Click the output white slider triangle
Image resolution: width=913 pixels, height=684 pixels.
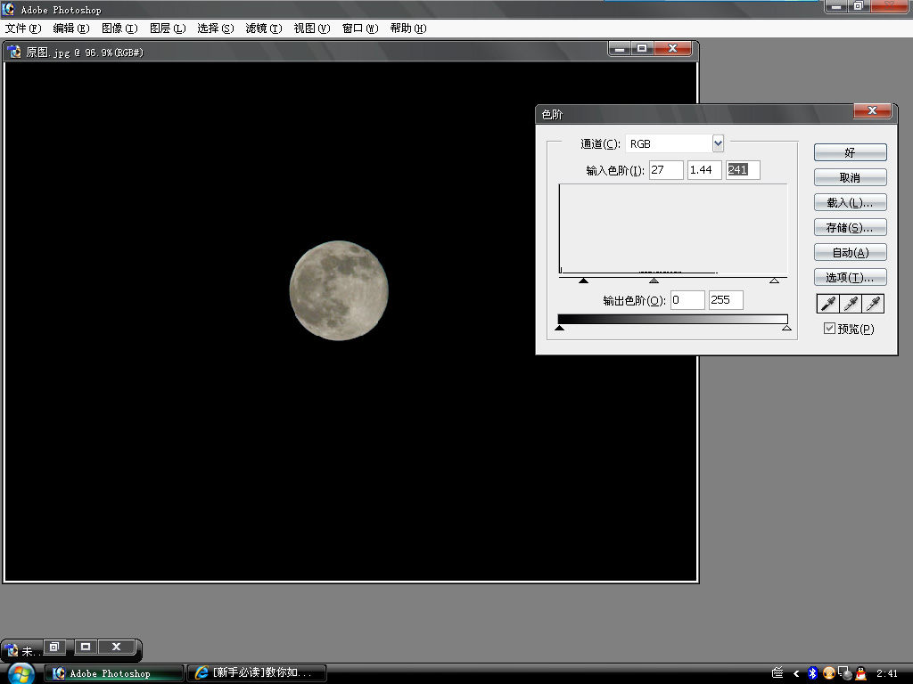(786, 328)
